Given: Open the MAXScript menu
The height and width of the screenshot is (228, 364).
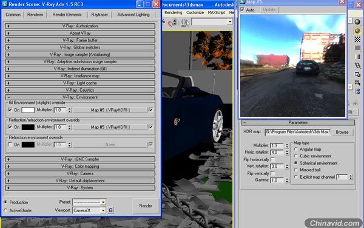Looking at the screenshot, I should tap(217, 12).
